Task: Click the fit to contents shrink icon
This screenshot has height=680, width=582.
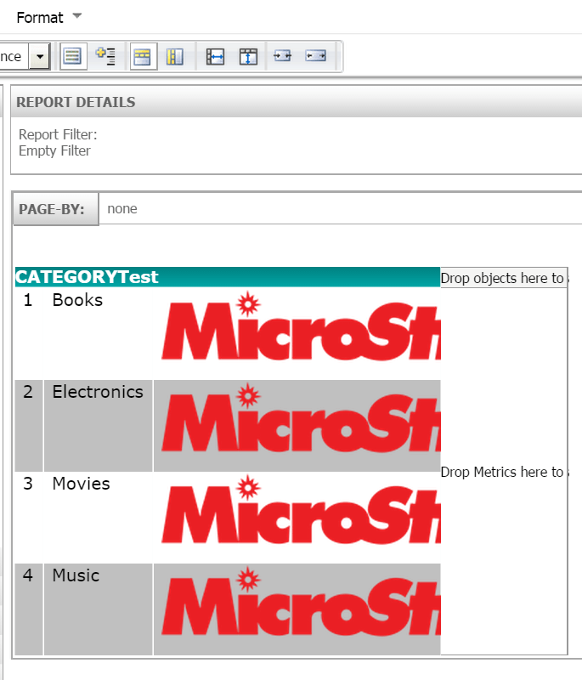Action: 282,56
